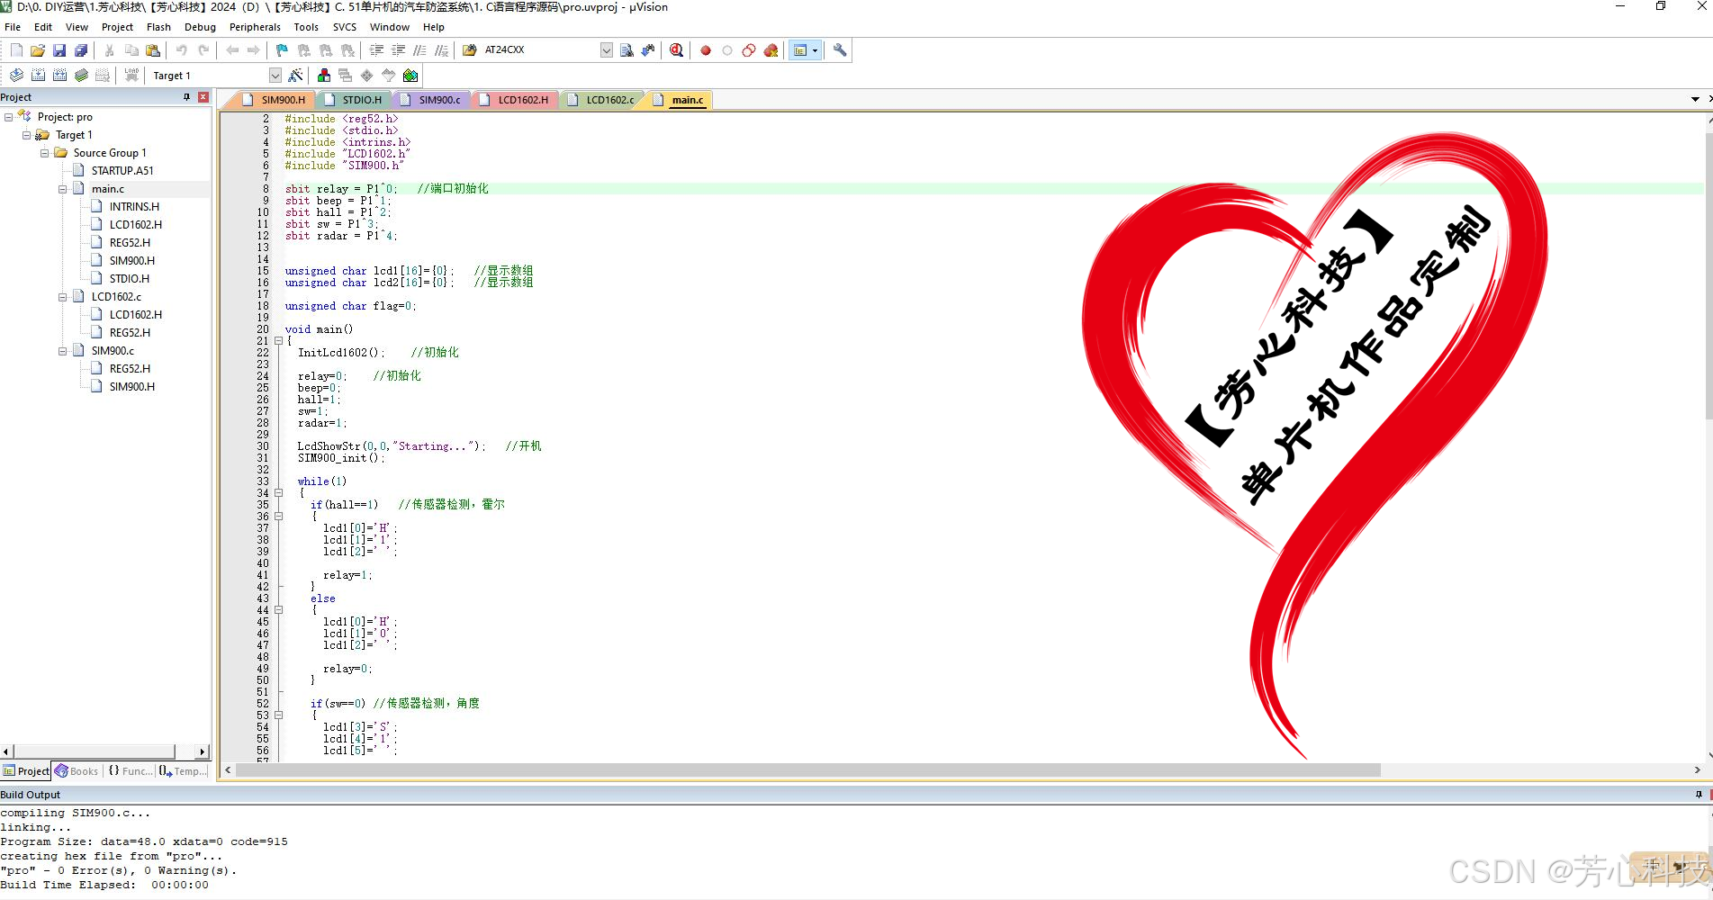Download to flash with the LOAD icon

pyautogui.click(x=131, y=76)
